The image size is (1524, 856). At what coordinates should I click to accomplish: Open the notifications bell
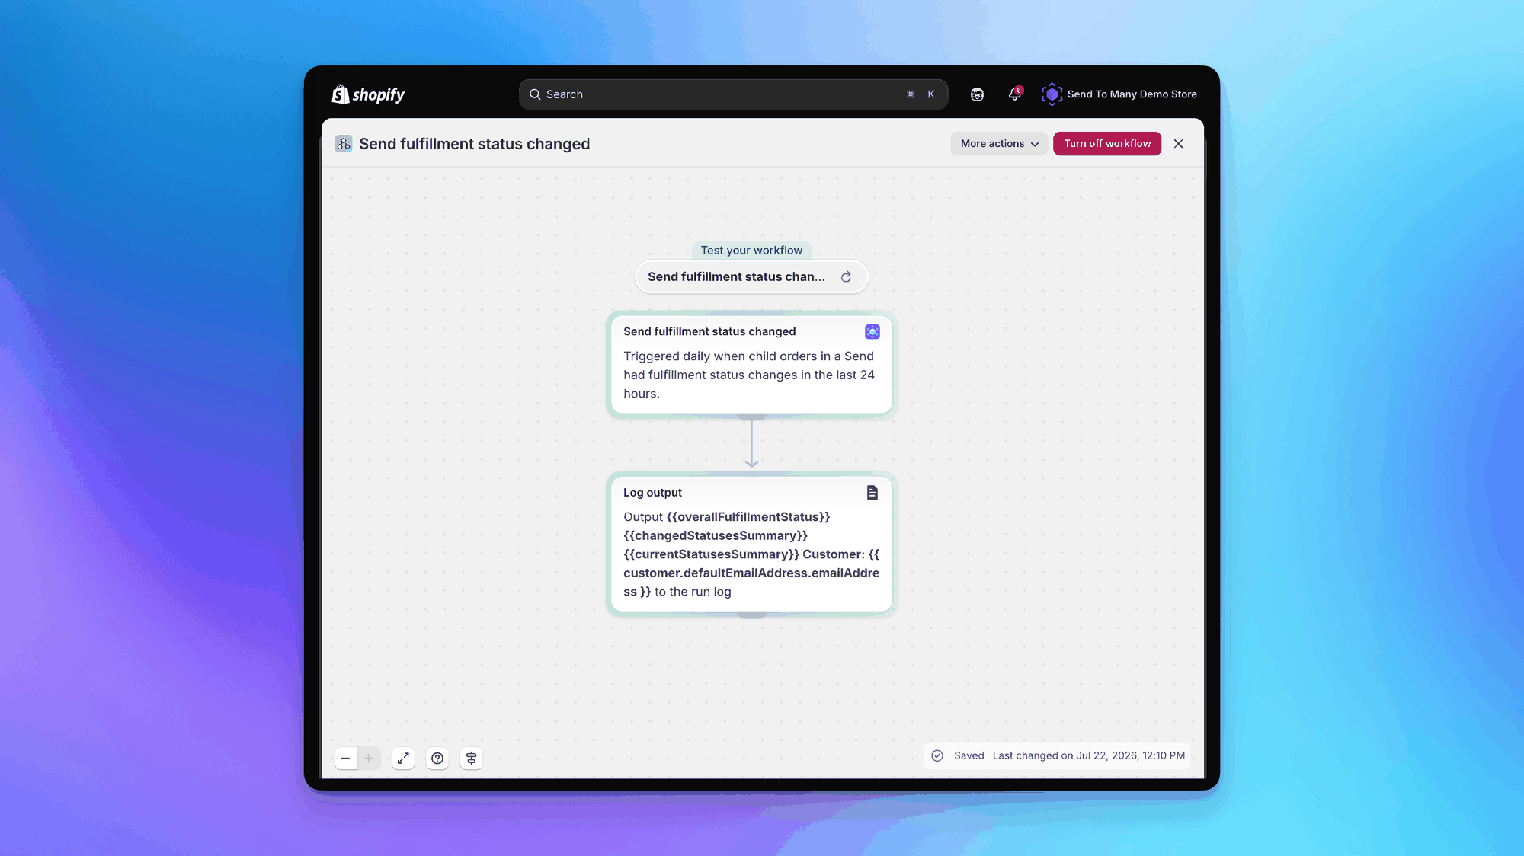pyautogui.click(x=1014, y=94)
